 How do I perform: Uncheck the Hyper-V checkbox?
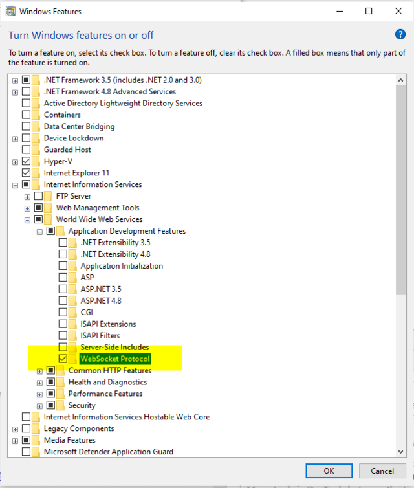click(x=26, y=161)
